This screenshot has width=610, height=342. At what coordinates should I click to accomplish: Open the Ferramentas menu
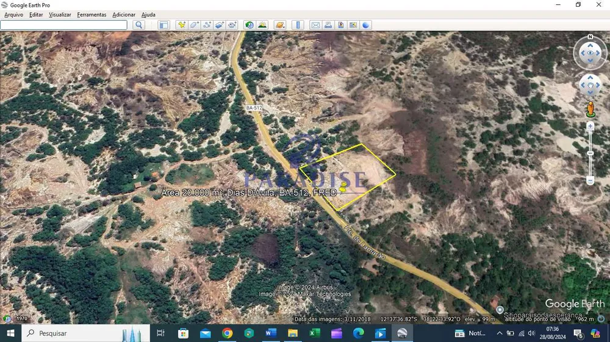[91, 15]
